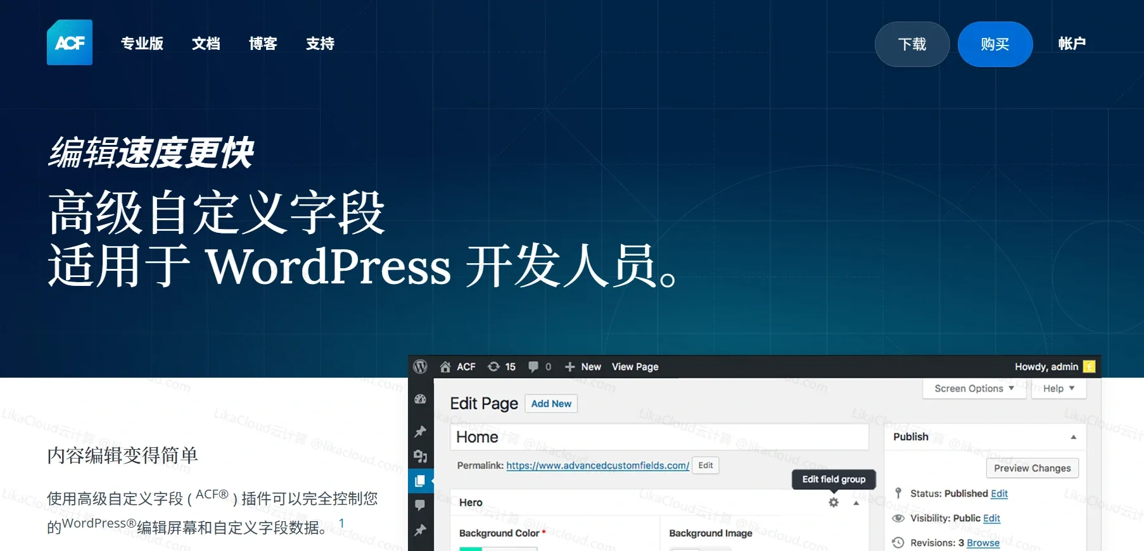The width and height of the screenshot is (1144, 551).
Task: Click the status key icon
Action: (x=898, y=493)
